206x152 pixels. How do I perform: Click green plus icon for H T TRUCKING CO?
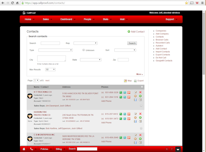[140, 96]
